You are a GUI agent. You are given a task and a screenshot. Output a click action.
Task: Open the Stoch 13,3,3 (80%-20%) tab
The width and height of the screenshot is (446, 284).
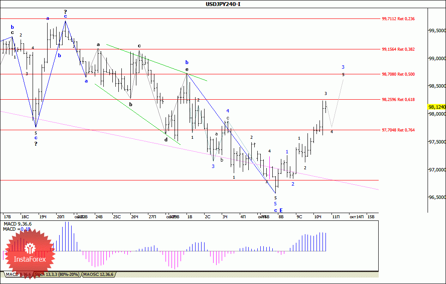click(57, 274)
